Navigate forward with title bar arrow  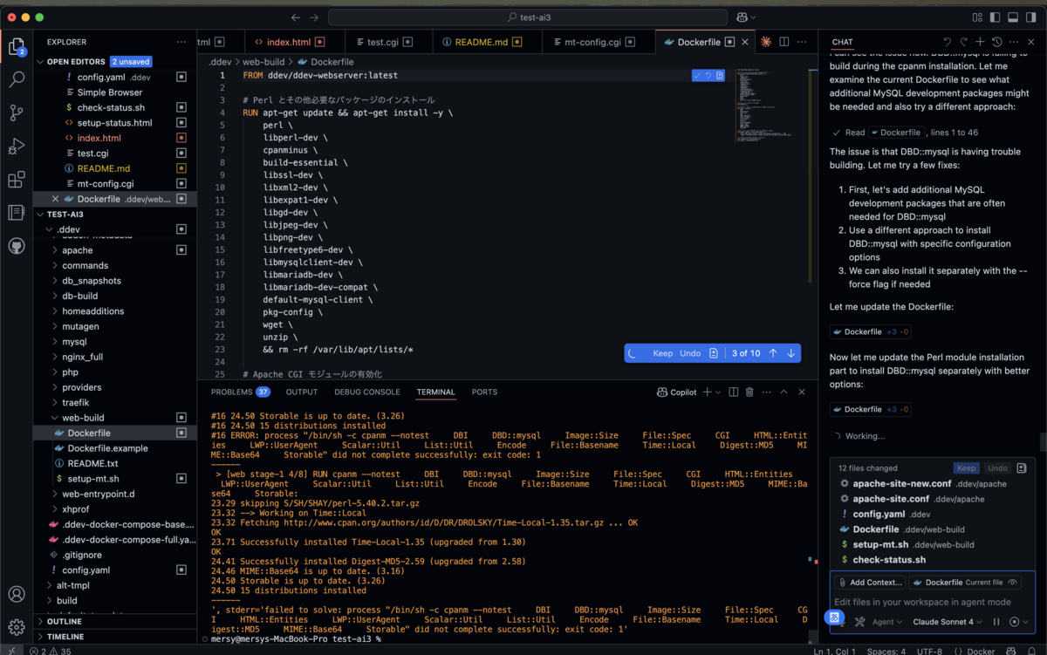[x=316, y=17]
